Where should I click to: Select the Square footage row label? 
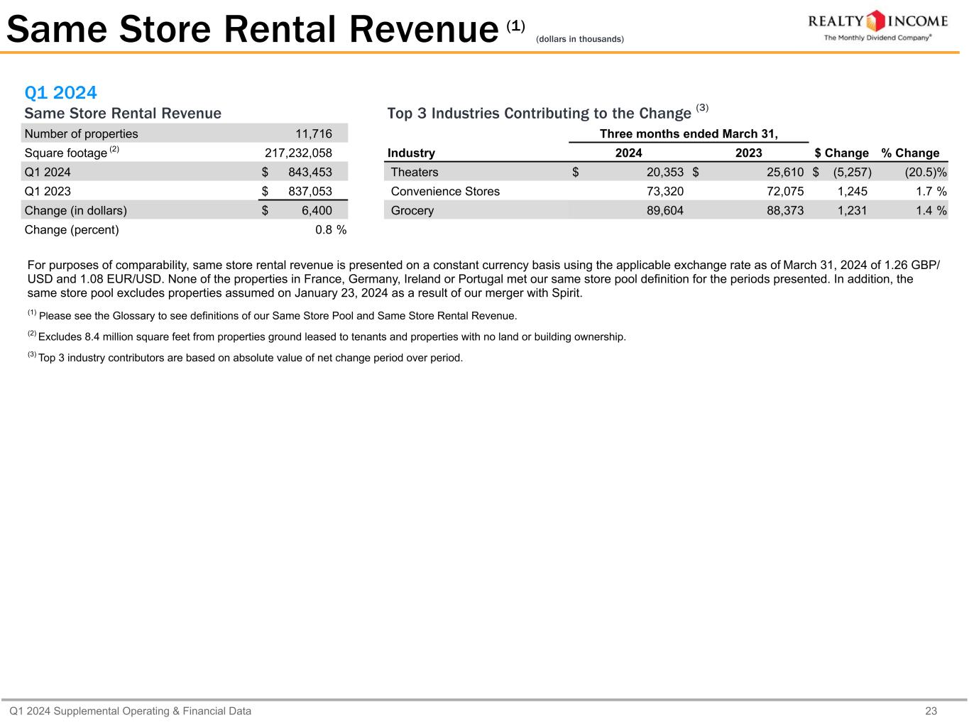pos(65,153)
